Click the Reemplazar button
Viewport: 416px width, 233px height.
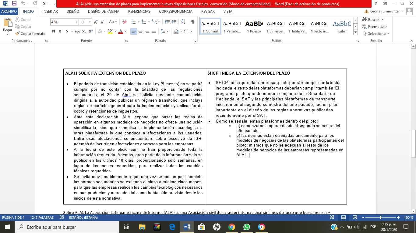(x=375, y=27)
